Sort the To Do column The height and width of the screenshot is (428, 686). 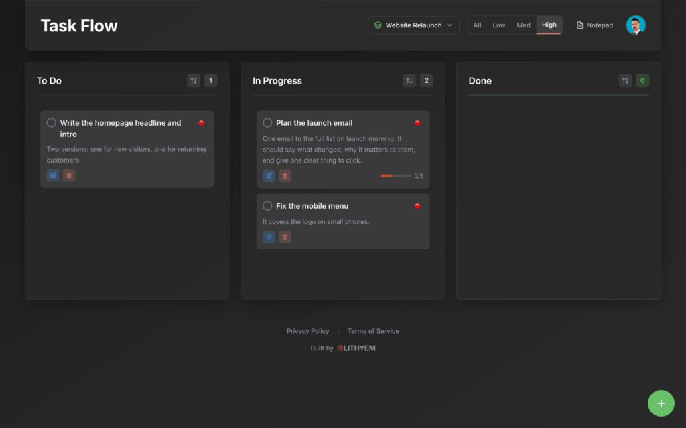pos(194,80)
